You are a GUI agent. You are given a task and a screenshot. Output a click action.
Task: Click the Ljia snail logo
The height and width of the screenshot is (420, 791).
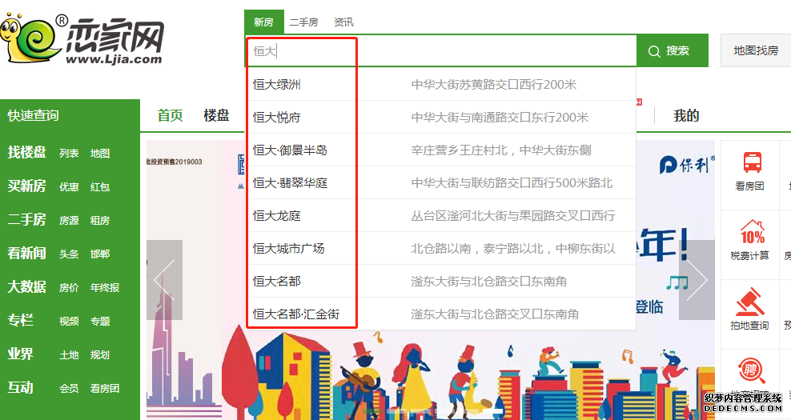click(x=82, y=39)
